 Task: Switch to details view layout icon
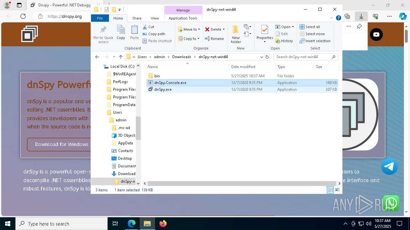click(330, 190)
